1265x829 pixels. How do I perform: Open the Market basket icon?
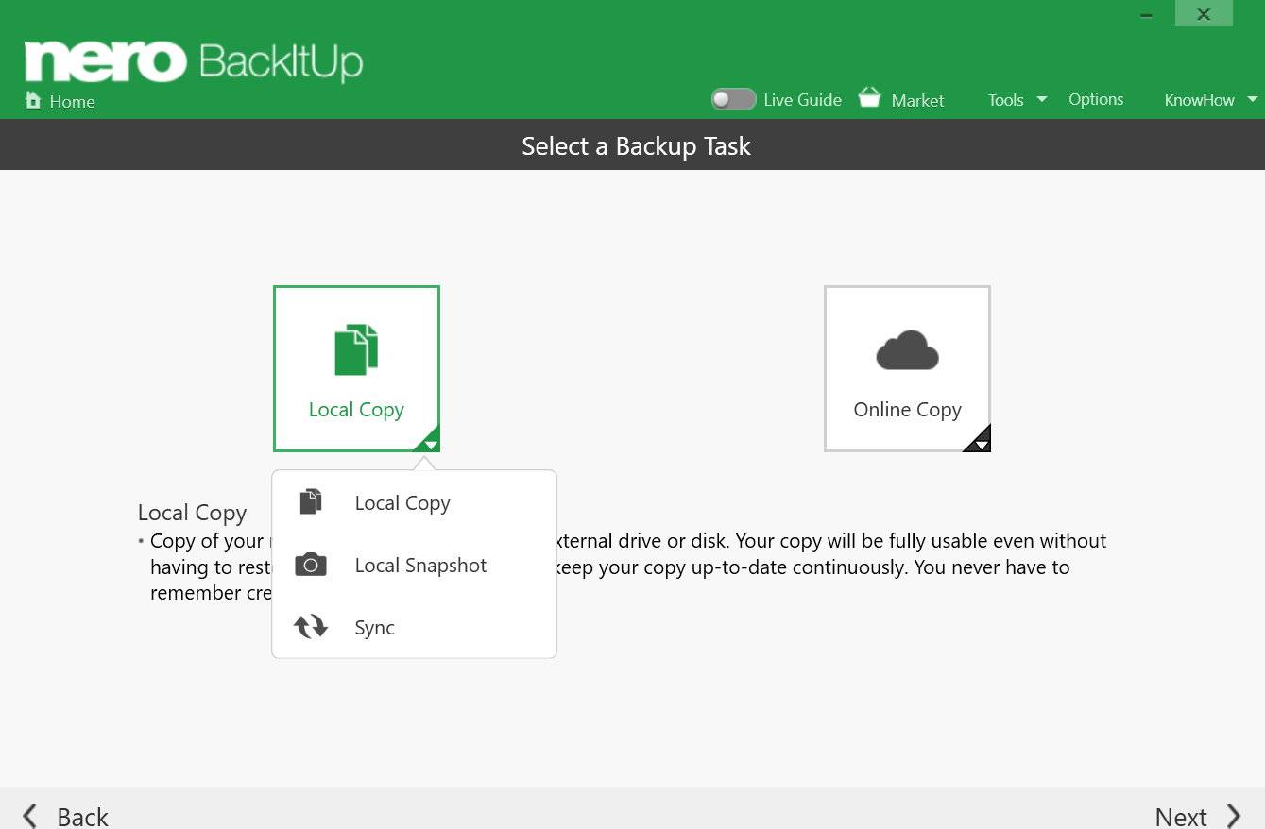point(869,98)
